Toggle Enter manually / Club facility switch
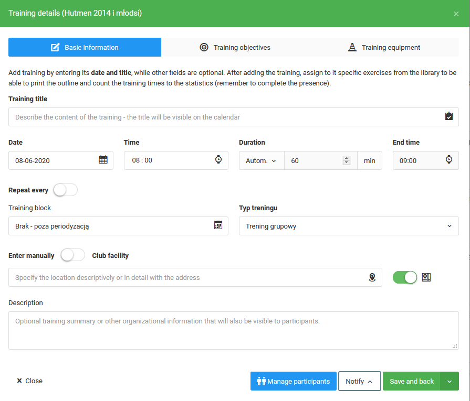Image resolution: width=470 pixels, height=401 pixels. tap(73, 255)
